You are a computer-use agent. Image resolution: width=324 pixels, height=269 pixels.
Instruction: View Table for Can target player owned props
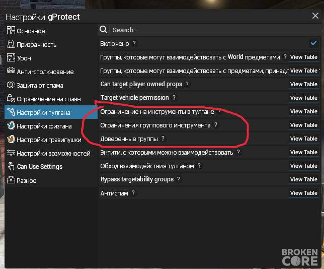(303, 85)
